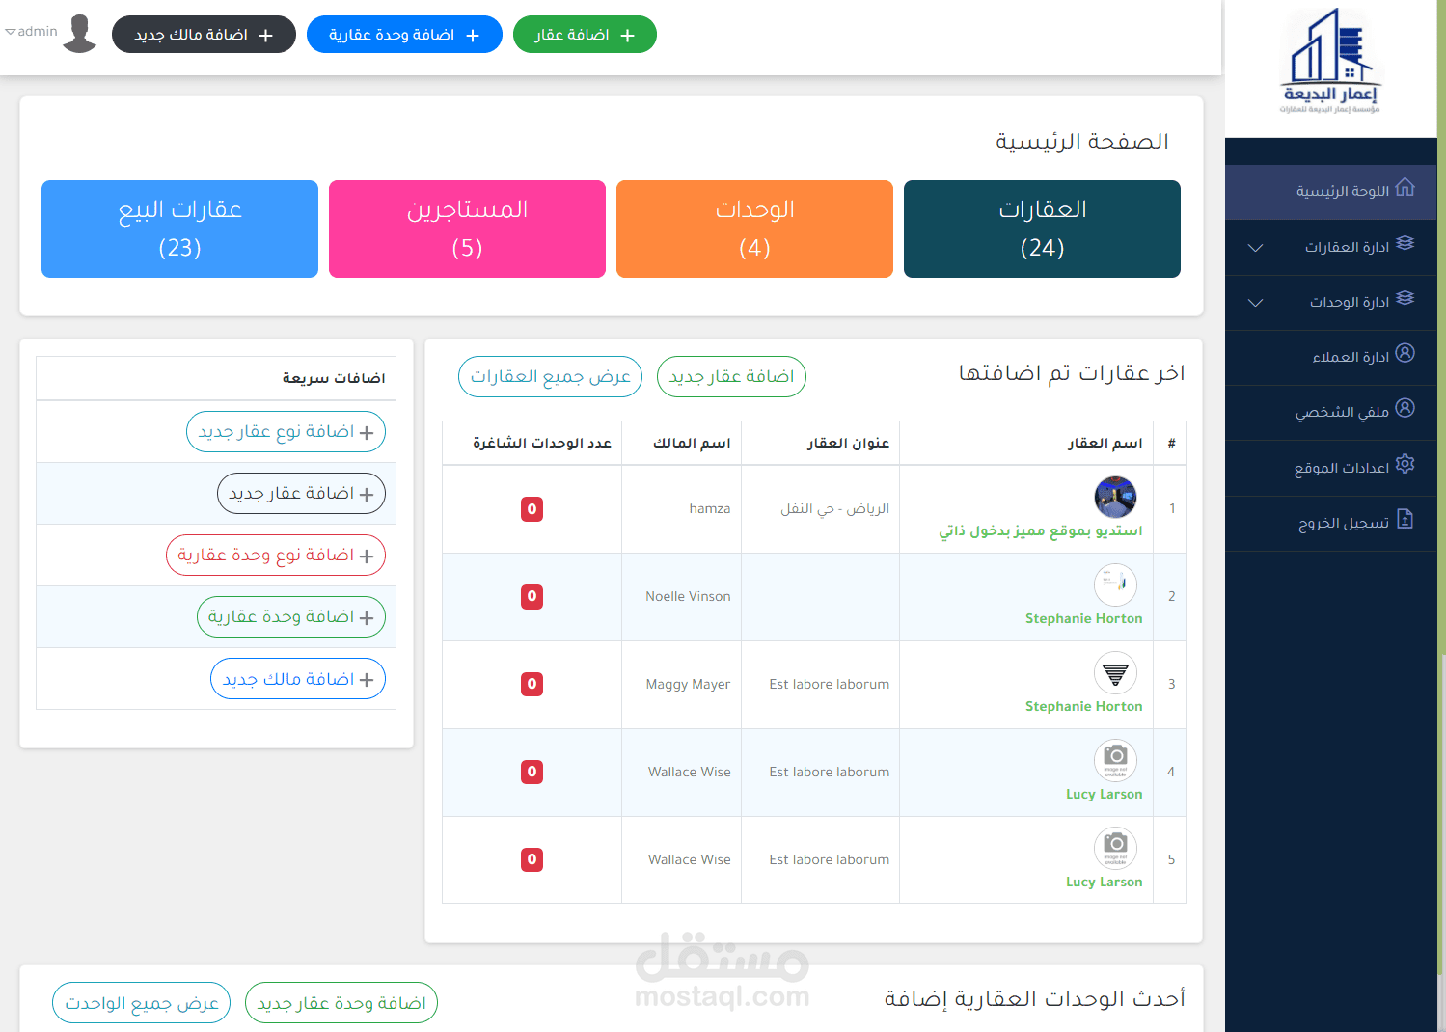Image resolution: width=1446 pixels, height=1032 pixels.
Task: Click the layers icon beside ادارة الوحدات
Action: [x=1406, y=300]
